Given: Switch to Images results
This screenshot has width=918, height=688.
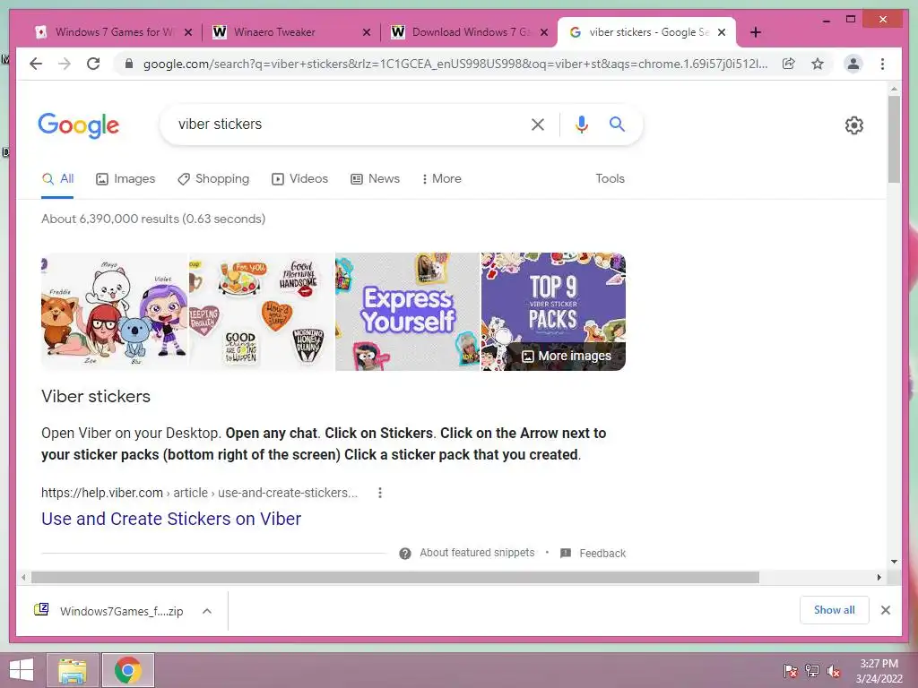Looking at the screenshot, I should 126,179.
